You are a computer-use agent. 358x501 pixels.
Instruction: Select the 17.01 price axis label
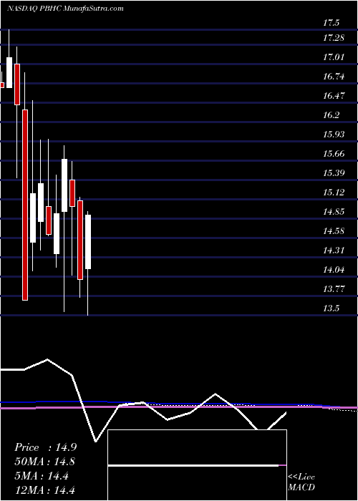(334, 57)
